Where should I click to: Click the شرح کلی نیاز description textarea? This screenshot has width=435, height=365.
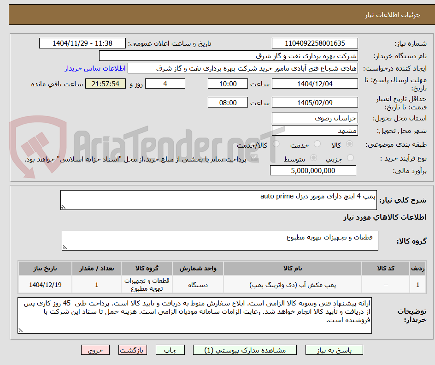[218, 200]
